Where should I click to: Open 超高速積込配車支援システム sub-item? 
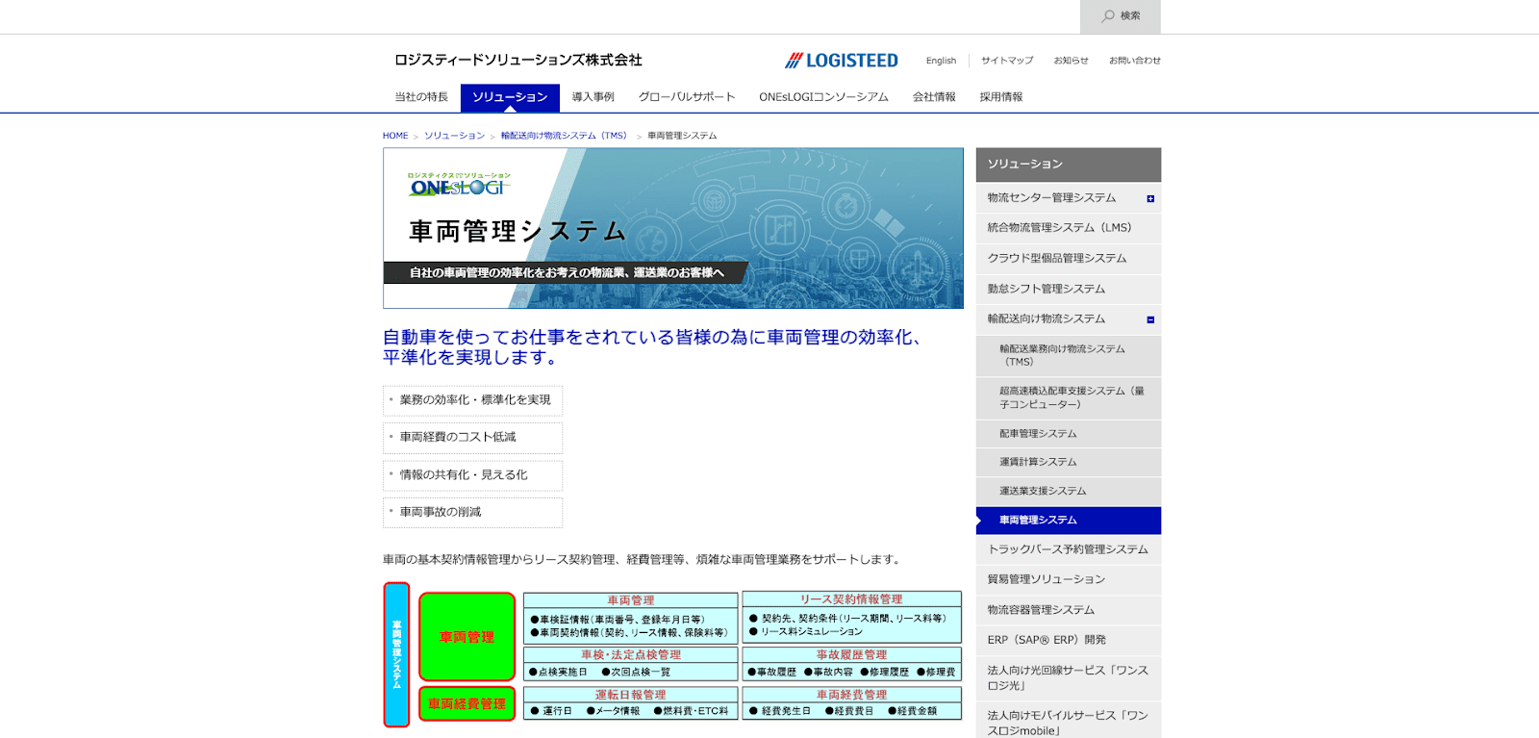(x=1069, y=398)
